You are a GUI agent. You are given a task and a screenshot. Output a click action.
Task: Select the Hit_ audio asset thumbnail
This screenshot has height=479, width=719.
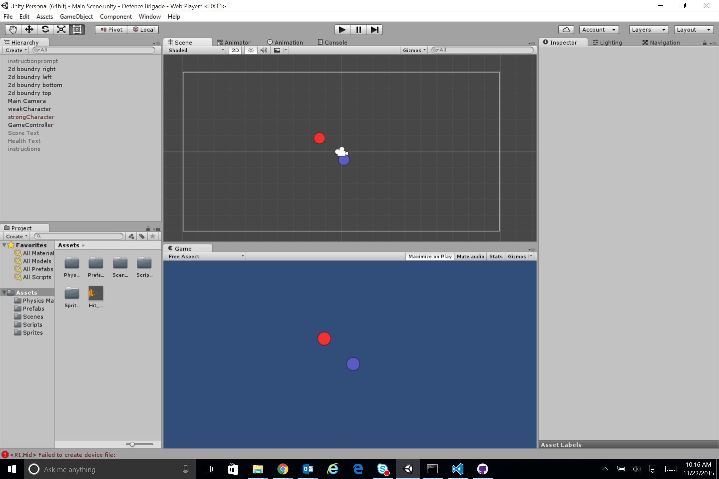96,297
